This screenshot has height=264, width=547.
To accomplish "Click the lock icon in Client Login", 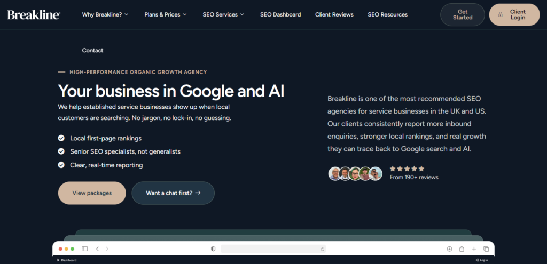I will tap(500, 14).
